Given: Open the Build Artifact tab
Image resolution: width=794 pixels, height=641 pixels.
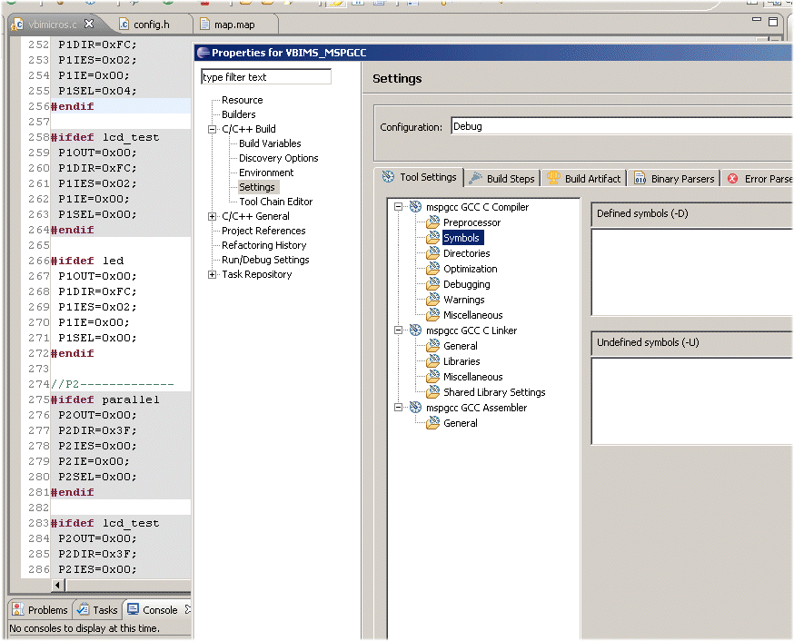Looking at the screenshot, I should [583, 178].
